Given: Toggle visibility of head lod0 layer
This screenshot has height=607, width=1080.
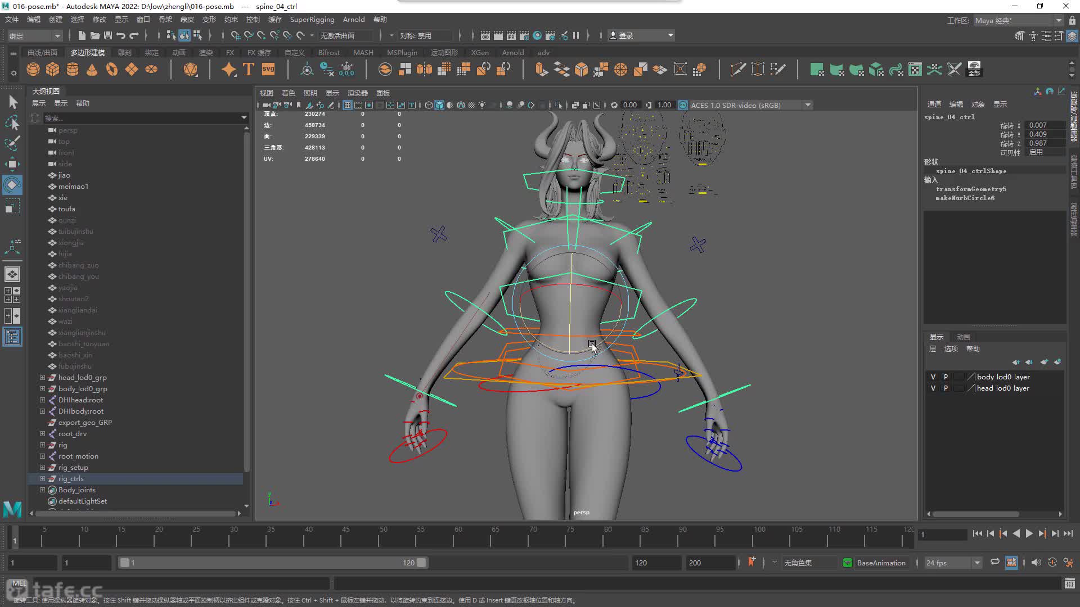Looking at the screenshot, I should point(933,388).
